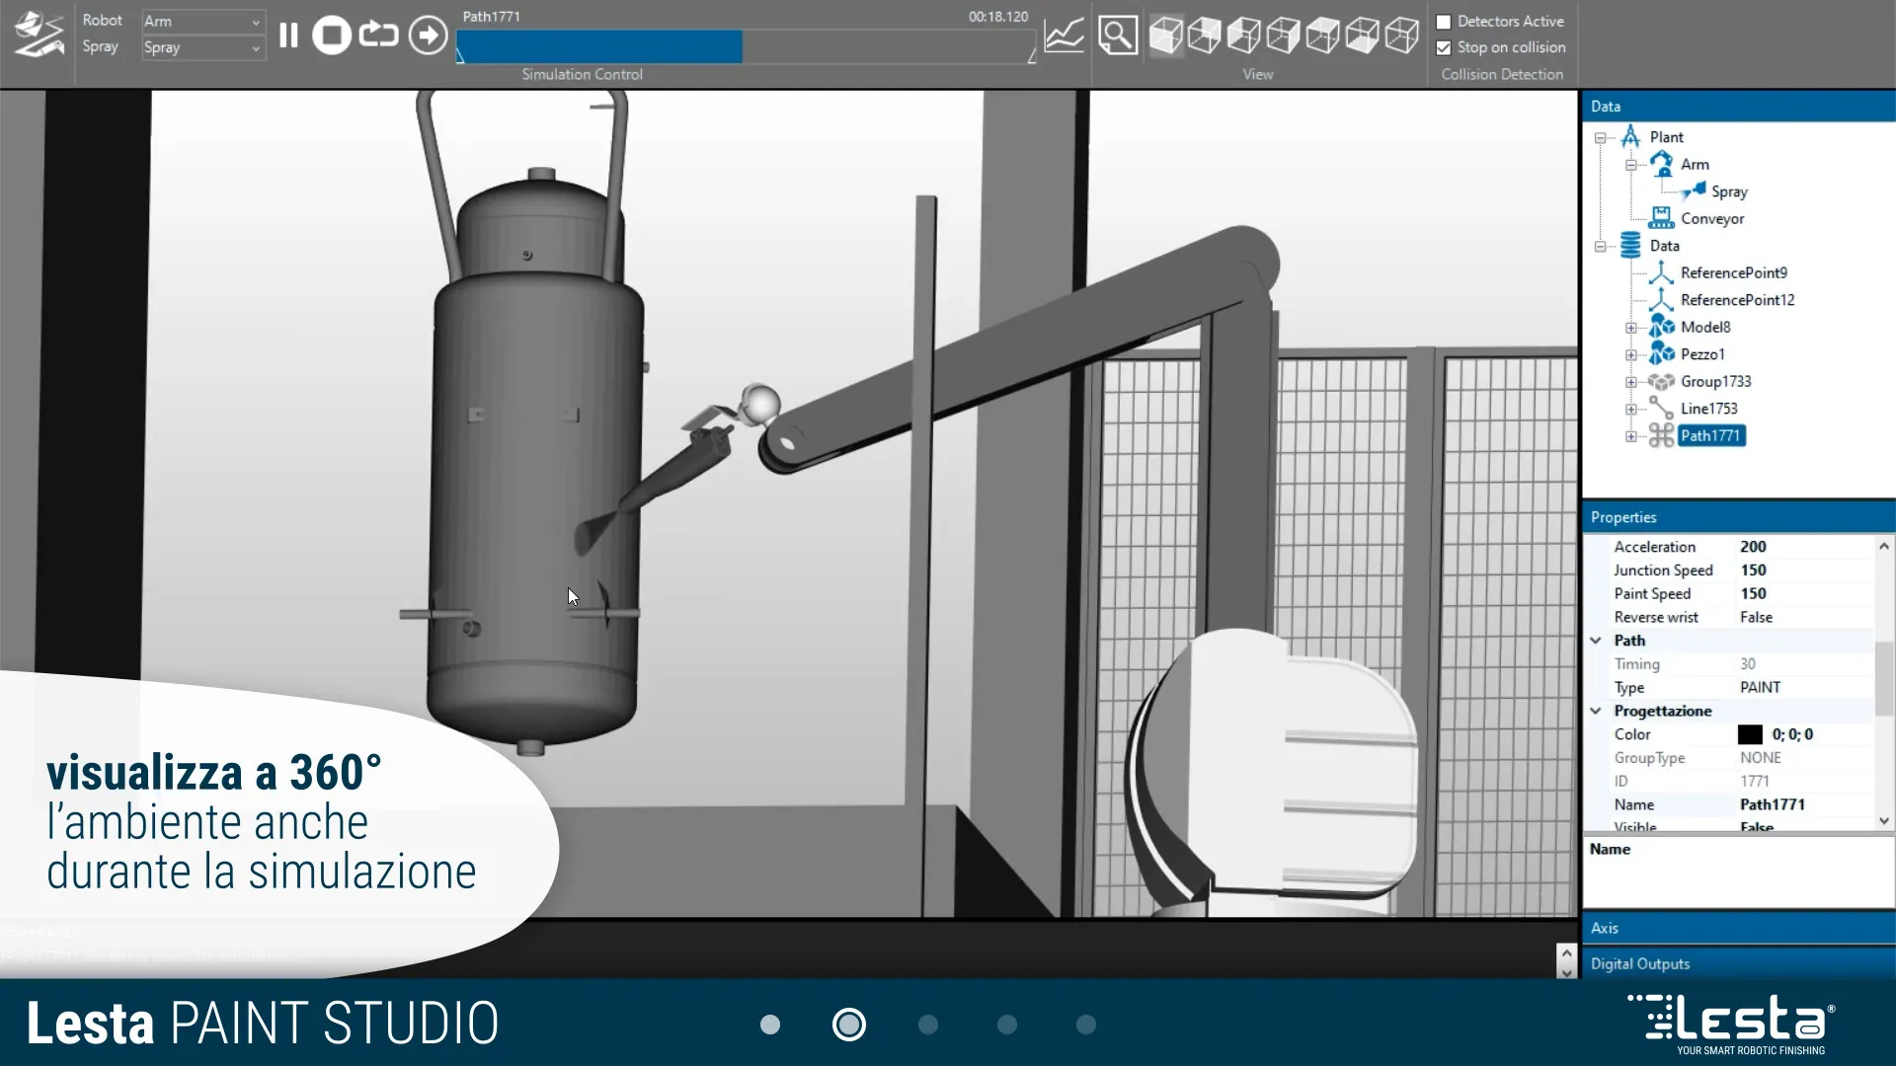Switch to the front face view cube
The width and height of the screenshot is (1896, 1066).
[1166, 36]
